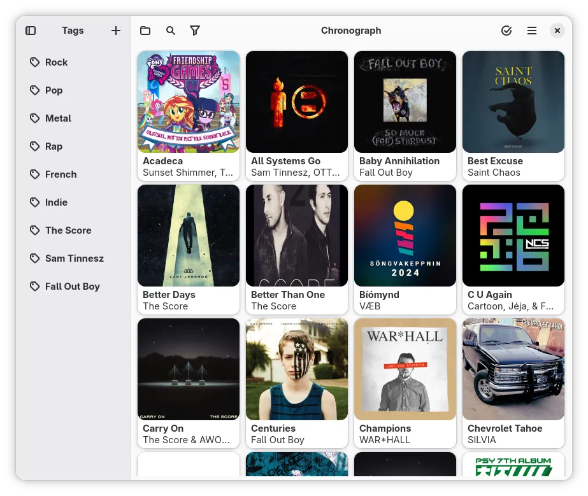
Task: Click the tag icon beside Metal
Action: (34, 118)
